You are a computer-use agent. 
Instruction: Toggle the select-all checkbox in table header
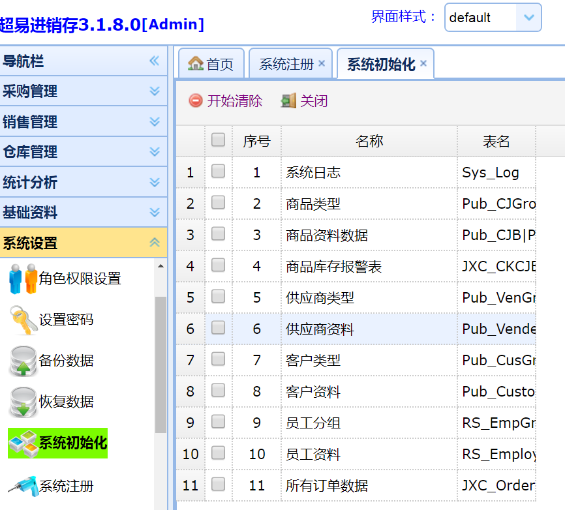(x=219, y=140)
